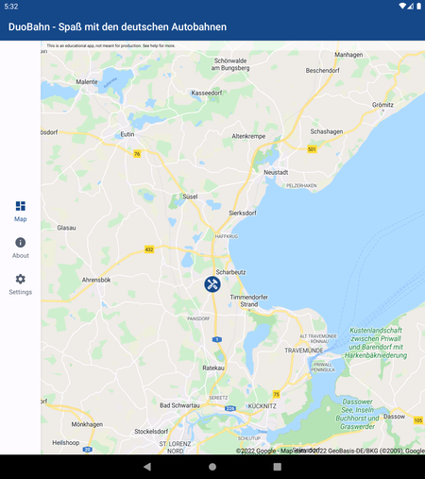This screenshot has width=425, height=479.
Task: Select the About label in navigation rail
Action: coord(21,255)
